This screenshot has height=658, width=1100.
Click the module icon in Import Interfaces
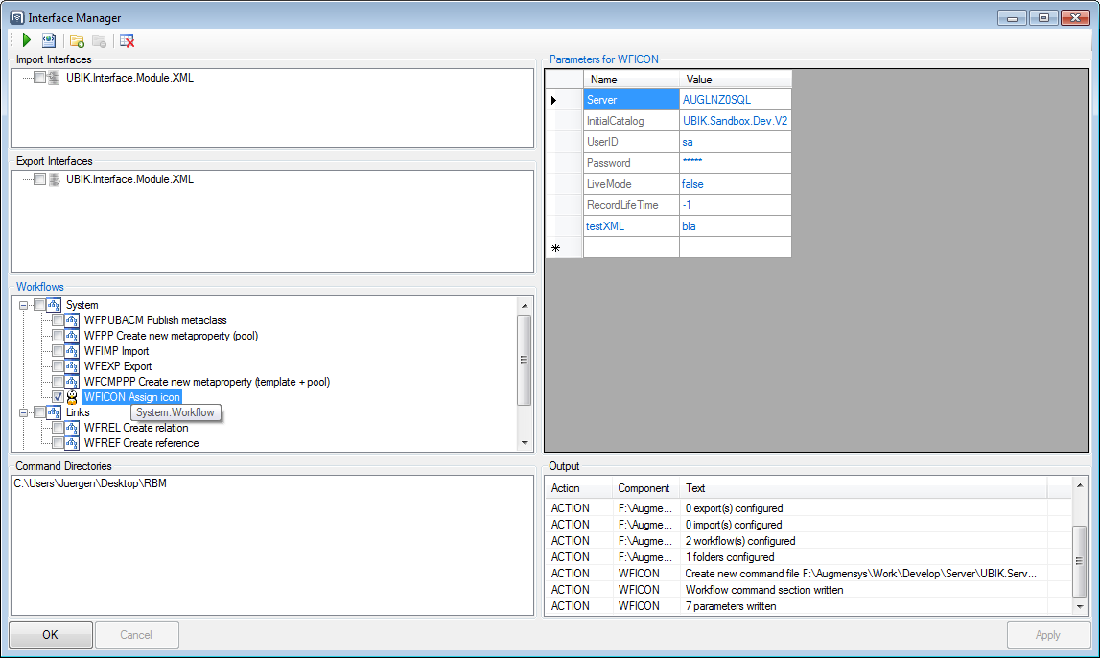click(54, 78)
